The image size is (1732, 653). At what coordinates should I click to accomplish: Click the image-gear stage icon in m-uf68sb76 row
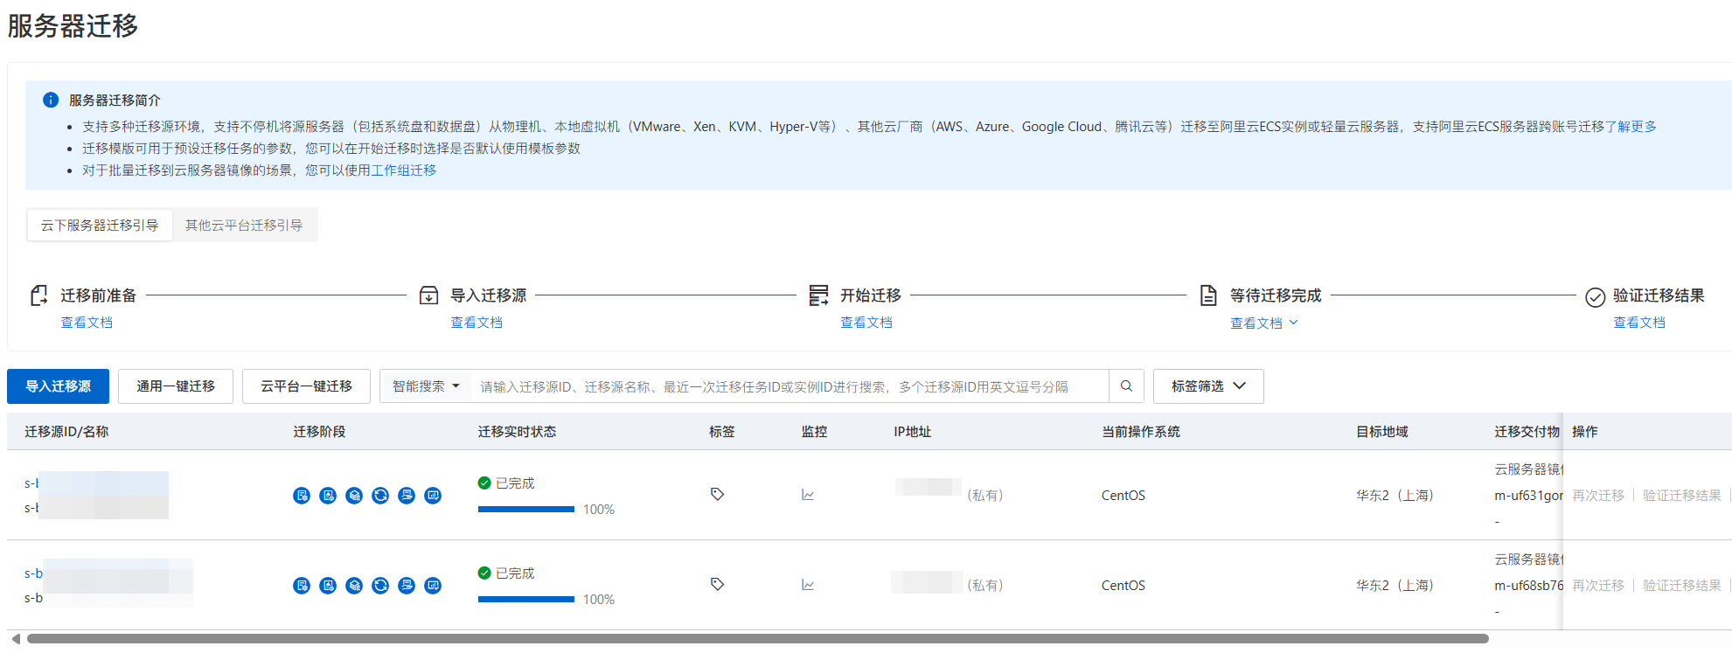[x=328, y=586]
